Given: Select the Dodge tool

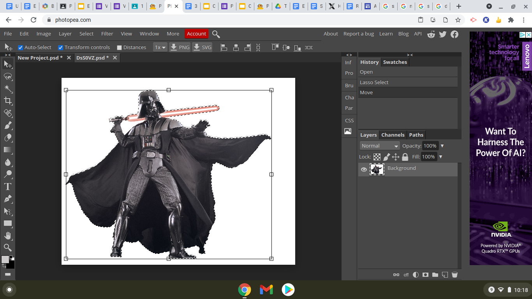Looking at the screenshot, I should click(x=8, y=174).
